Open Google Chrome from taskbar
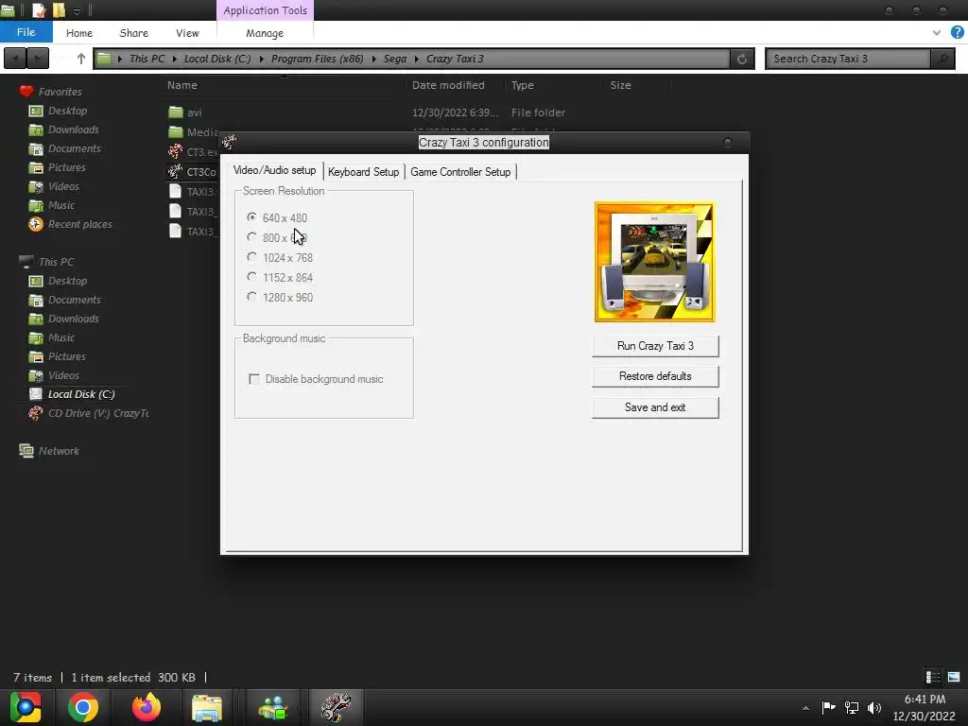This screenshot has width=968, height=726. [x=83, y=707]
